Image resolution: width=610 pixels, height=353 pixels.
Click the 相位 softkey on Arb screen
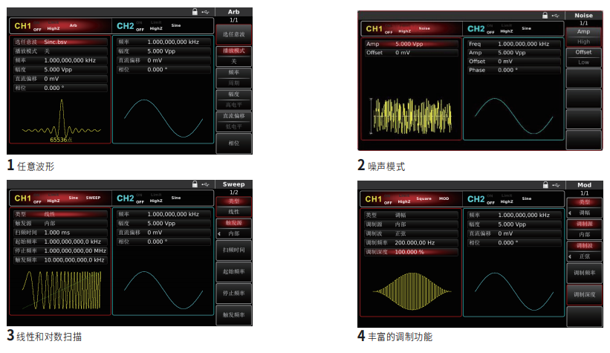(x=234, y=143)
